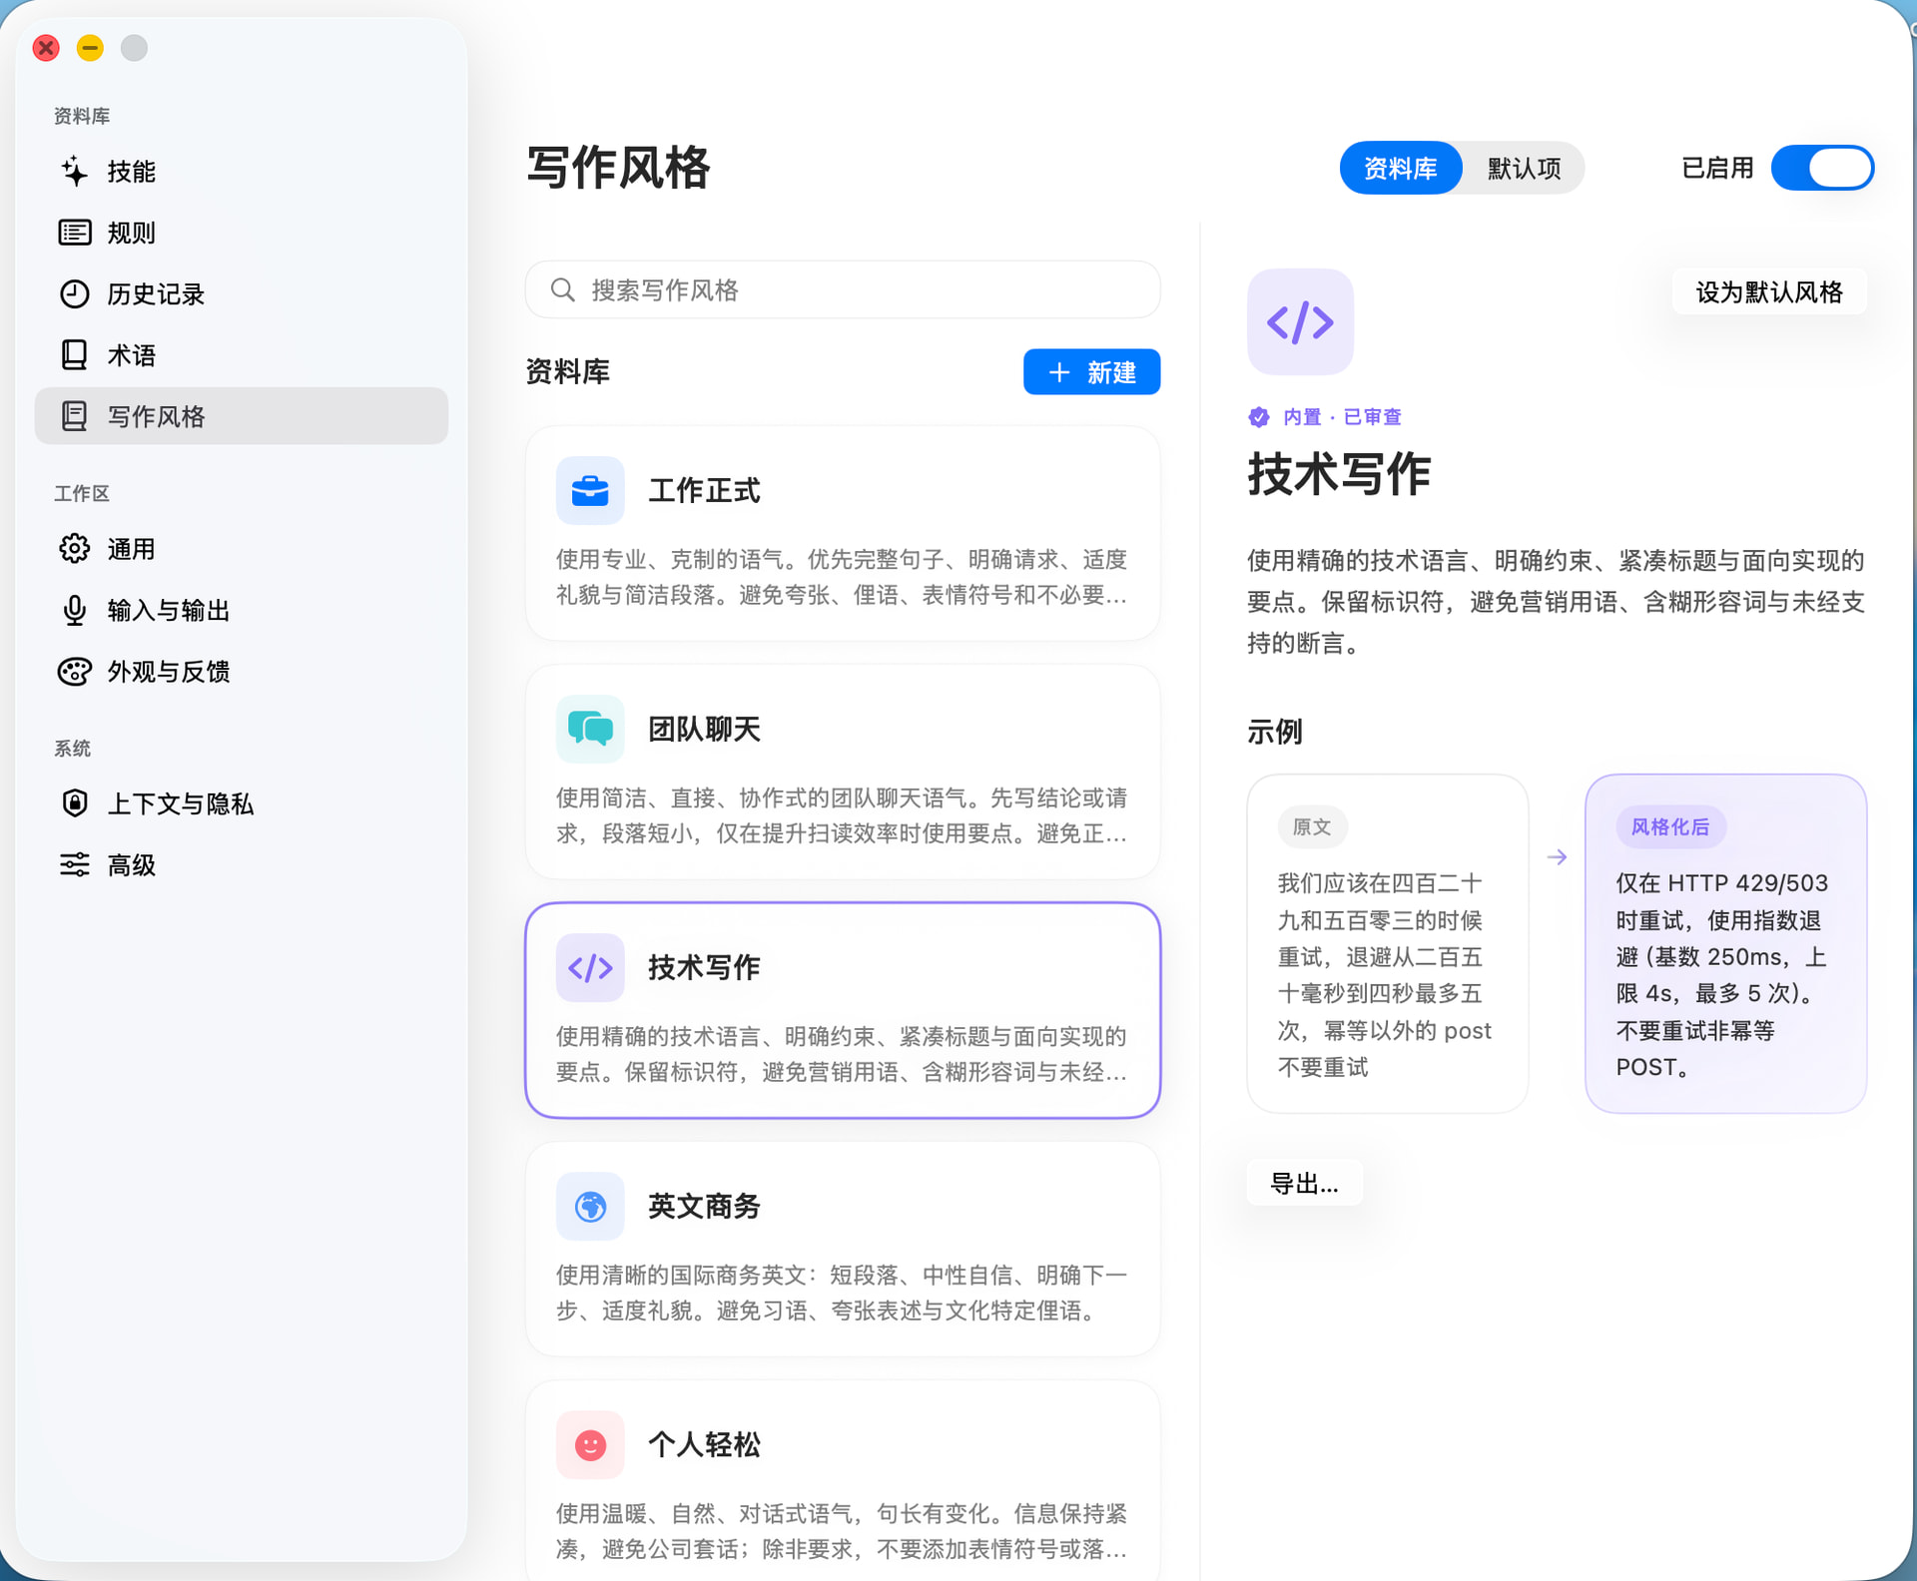1917x1581 pixels.
Task: Click the globe icon of 英文商务
Action: tap(590, 1206)
